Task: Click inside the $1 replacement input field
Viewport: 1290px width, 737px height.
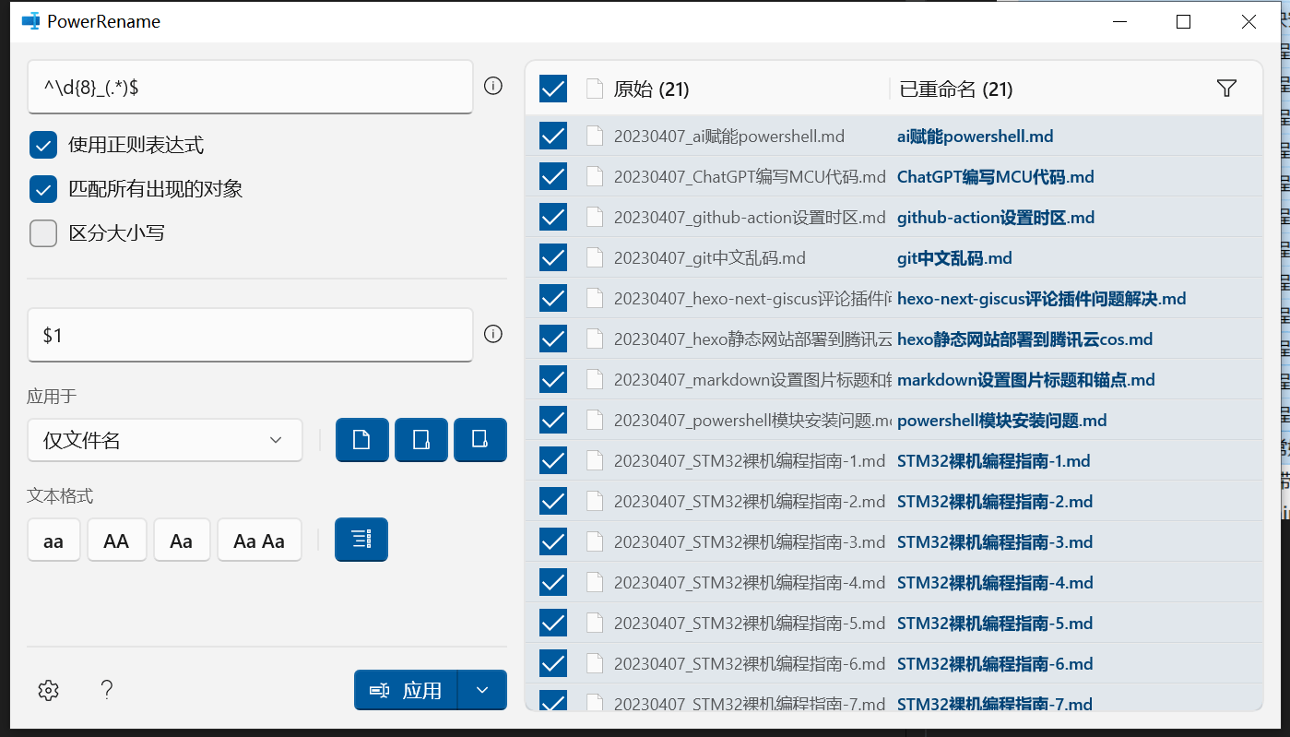Action: (249, 334)
